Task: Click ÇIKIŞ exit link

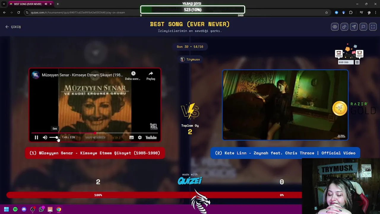Action: click(x=13, y=27)
